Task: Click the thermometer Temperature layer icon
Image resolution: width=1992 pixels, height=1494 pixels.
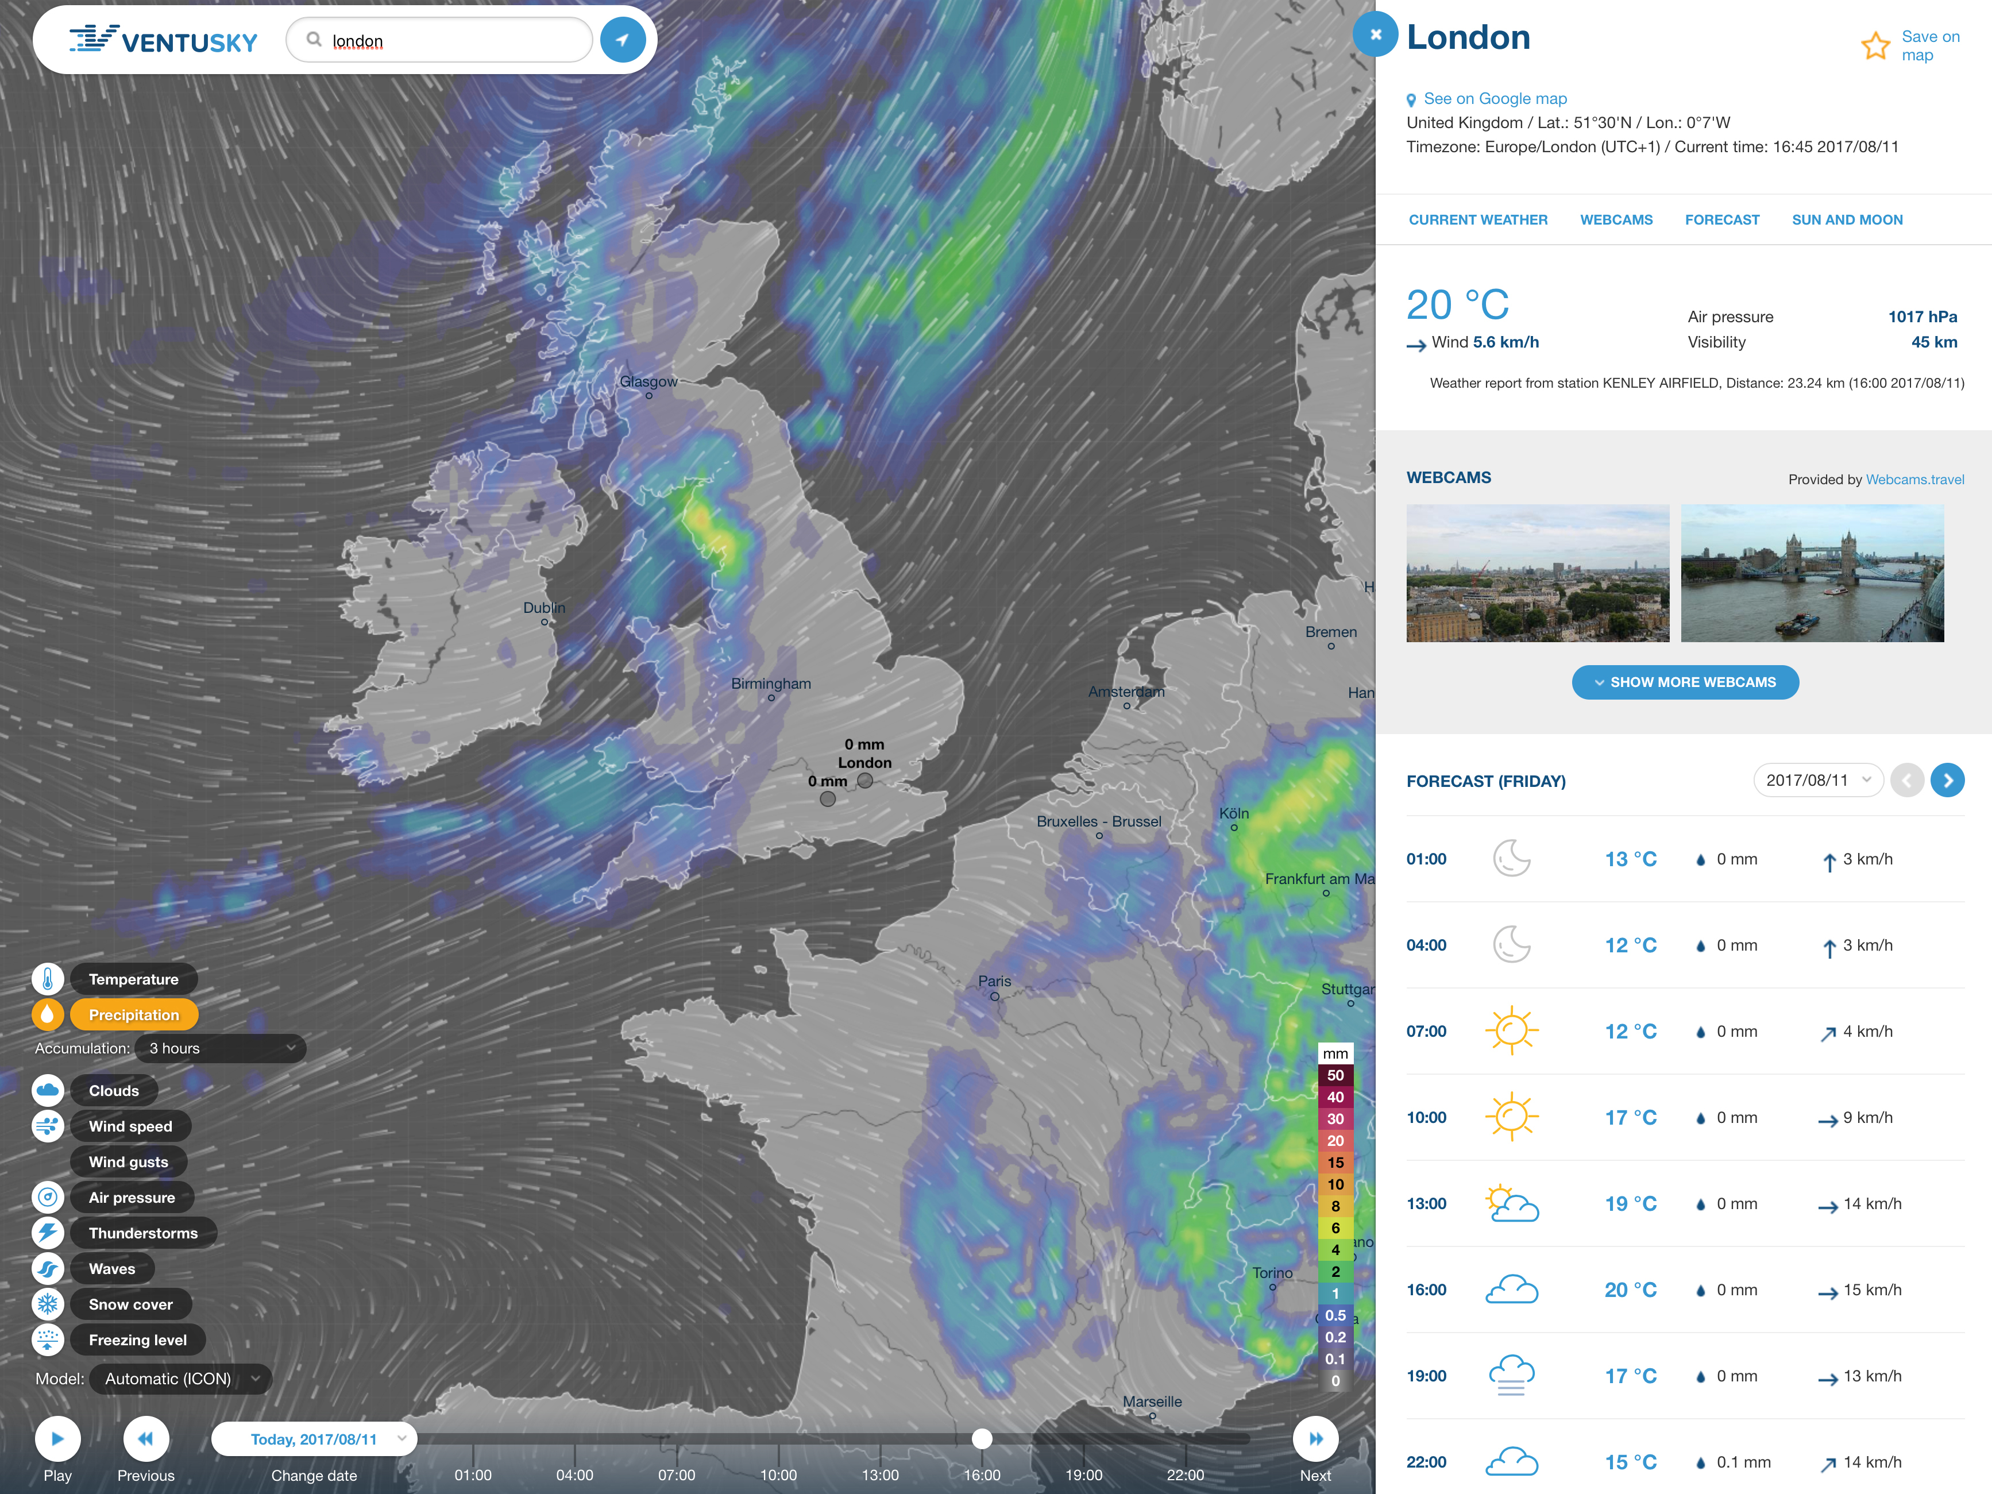Action: (x=48, y=979)
